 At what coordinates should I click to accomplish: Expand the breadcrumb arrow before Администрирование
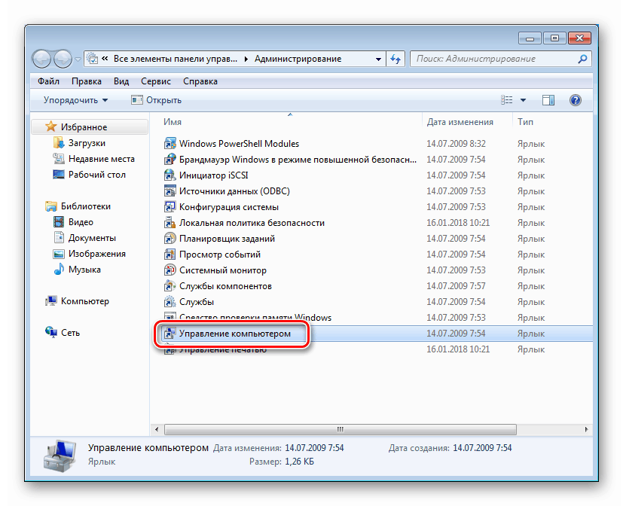pyautogui.click(x=246, y=59)
